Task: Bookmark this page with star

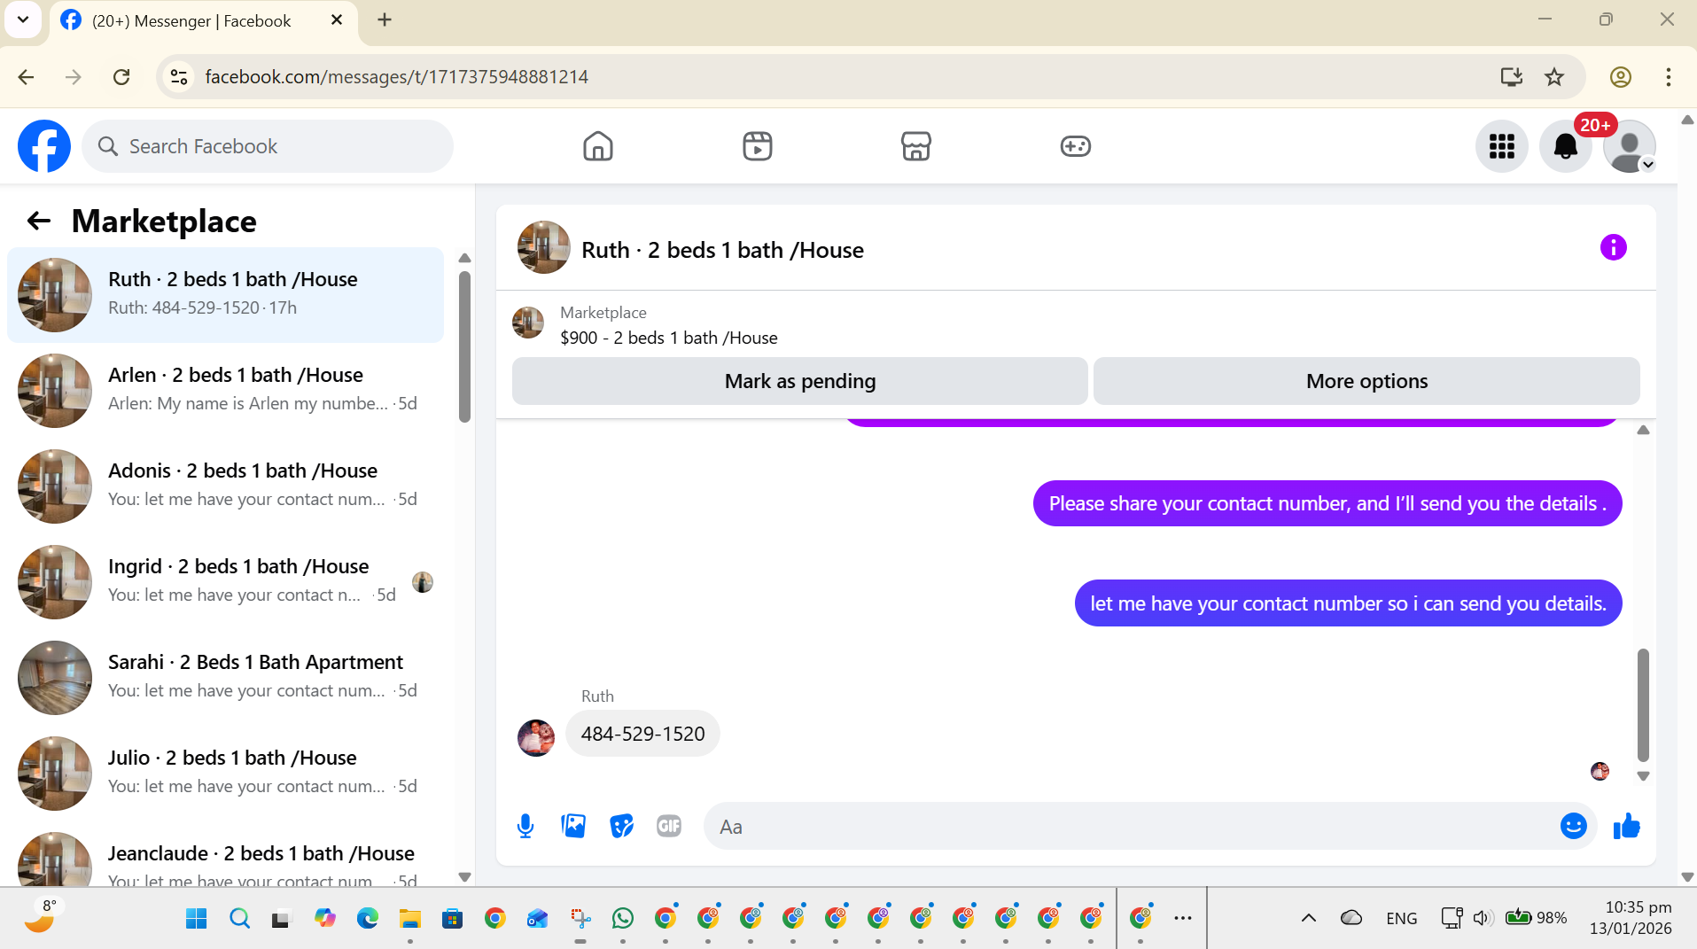Action: (x=1554, y=77)
